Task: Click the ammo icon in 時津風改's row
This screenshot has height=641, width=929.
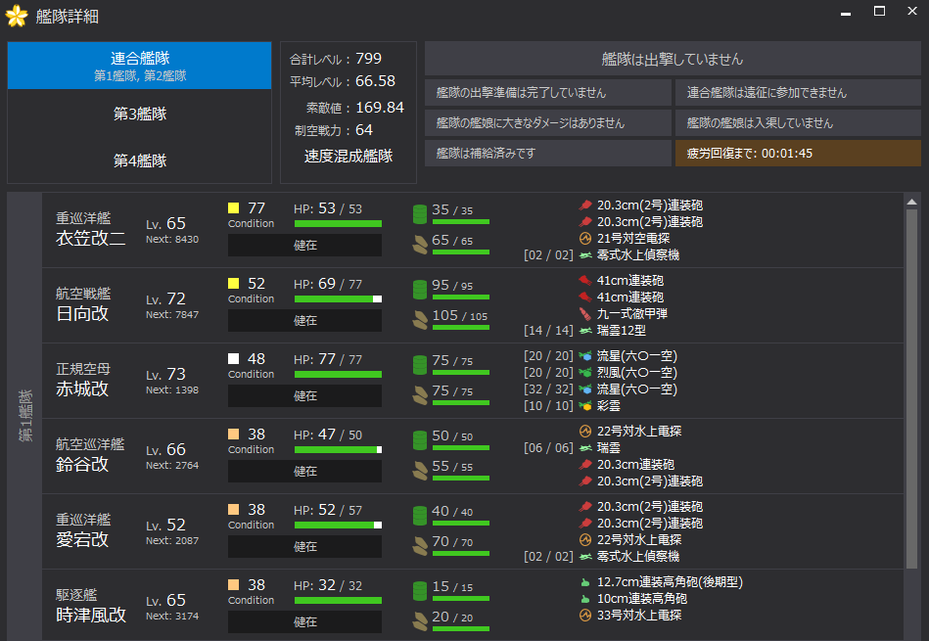Action: click(x=420, y=618)
